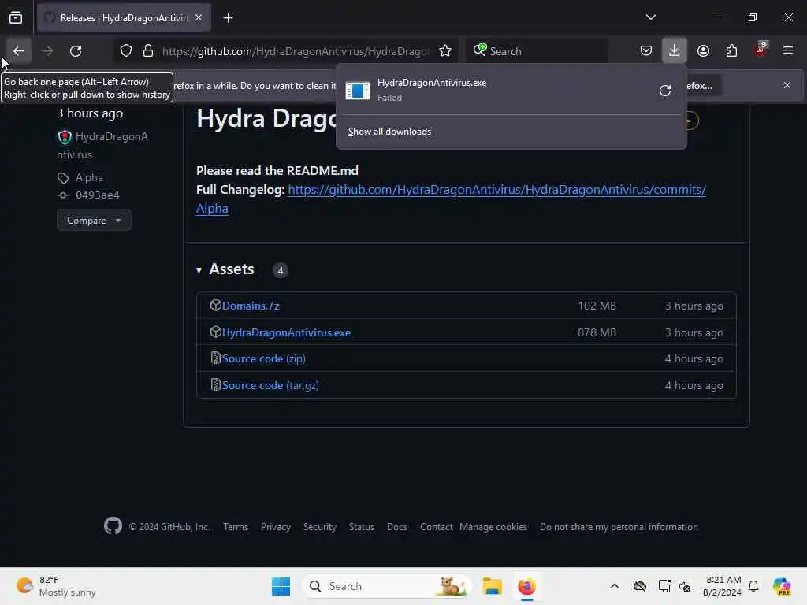This screenshot has width=807, height=605.
Task: Open a new tab
Action: pyautogui.click(x=228, y=18)
